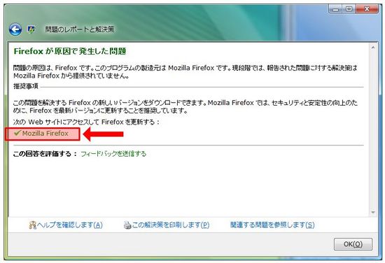The image size is (385, 263).
Task: Click the printer icon beside print link
Action: [x=127, y=225]
